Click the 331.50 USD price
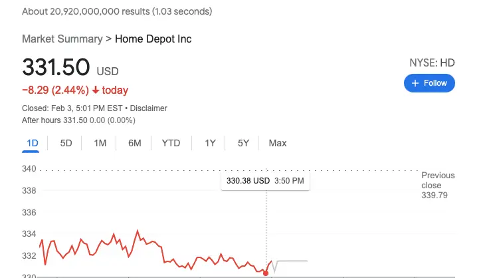Viewport: 489px width, 278px height. tap(70, 68)
